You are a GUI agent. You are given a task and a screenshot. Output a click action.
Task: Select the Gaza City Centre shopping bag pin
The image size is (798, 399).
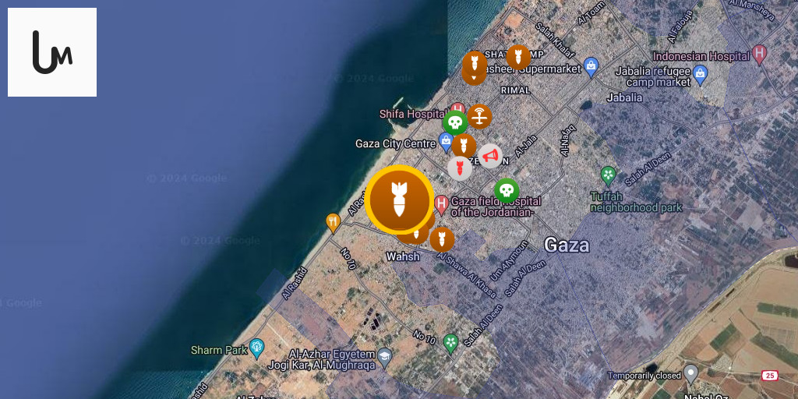coord(446,143)
